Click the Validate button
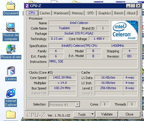144x121 pixels. point(107,114)
